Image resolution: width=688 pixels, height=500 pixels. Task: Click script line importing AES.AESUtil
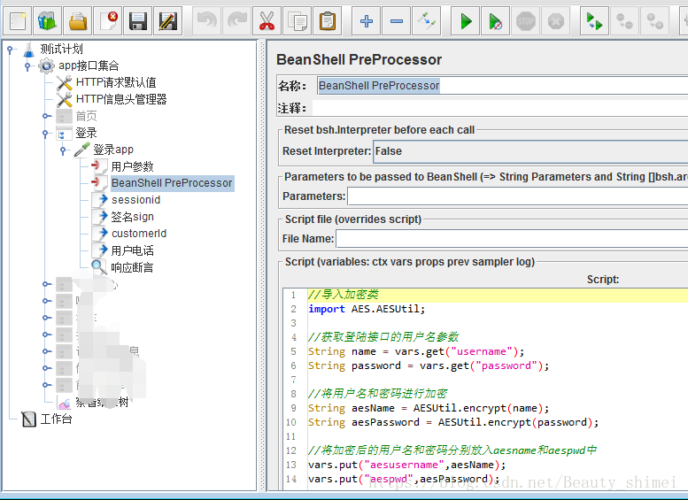tap(367, 309)
